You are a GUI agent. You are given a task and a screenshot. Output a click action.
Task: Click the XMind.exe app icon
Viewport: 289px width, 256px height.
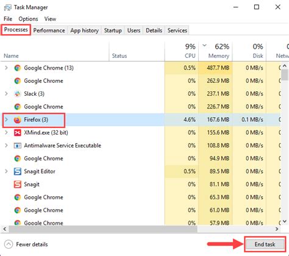[x=18, y=133]
